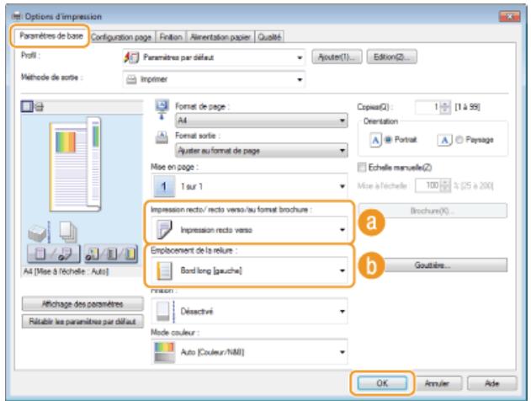The image size is (531, 401).
Task: Click the page preview view icon
Action: click(x=27, y=107)
